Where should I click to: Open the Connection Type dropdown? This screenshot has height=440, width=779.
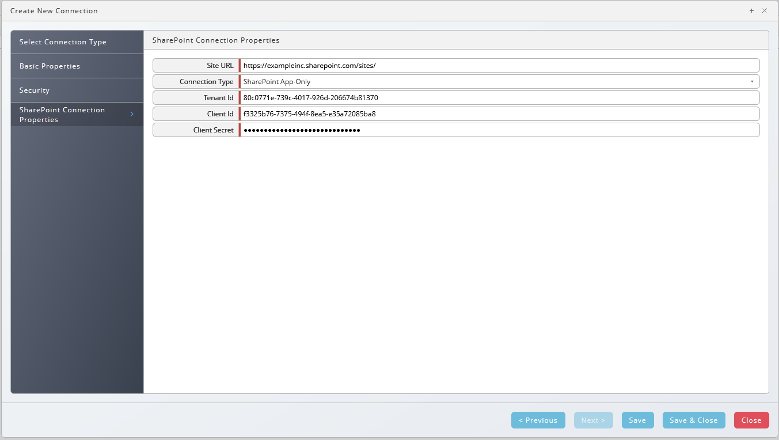pos(499,82)
